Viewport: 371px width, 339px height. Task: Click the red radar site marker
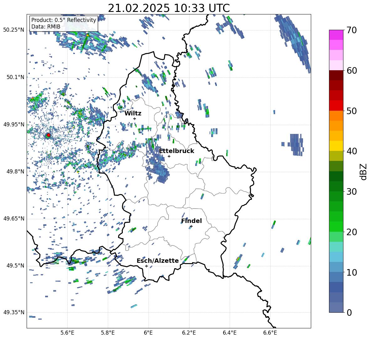click(x=49, y=135)
